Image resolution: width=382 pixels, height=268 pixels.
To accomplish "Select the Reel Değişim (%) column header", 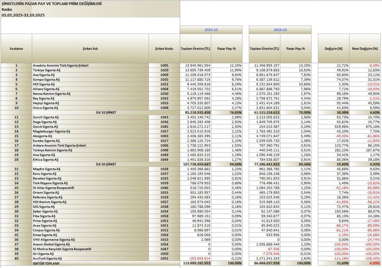I will point(365,49).
